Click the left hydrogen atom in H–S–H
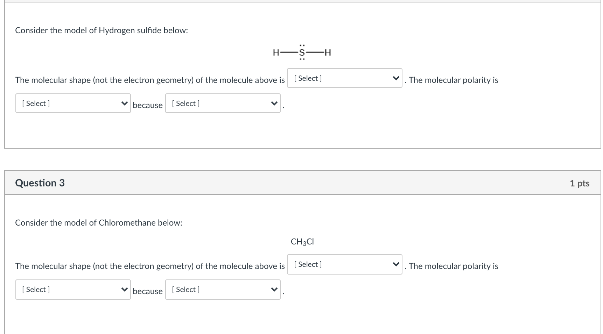The image size is (603, 334). coord(276,53)
